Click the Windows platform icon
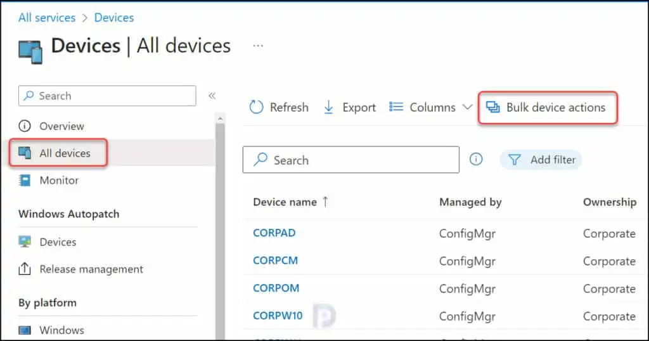This screenshot has width=649, height=341. click(25, 330)
